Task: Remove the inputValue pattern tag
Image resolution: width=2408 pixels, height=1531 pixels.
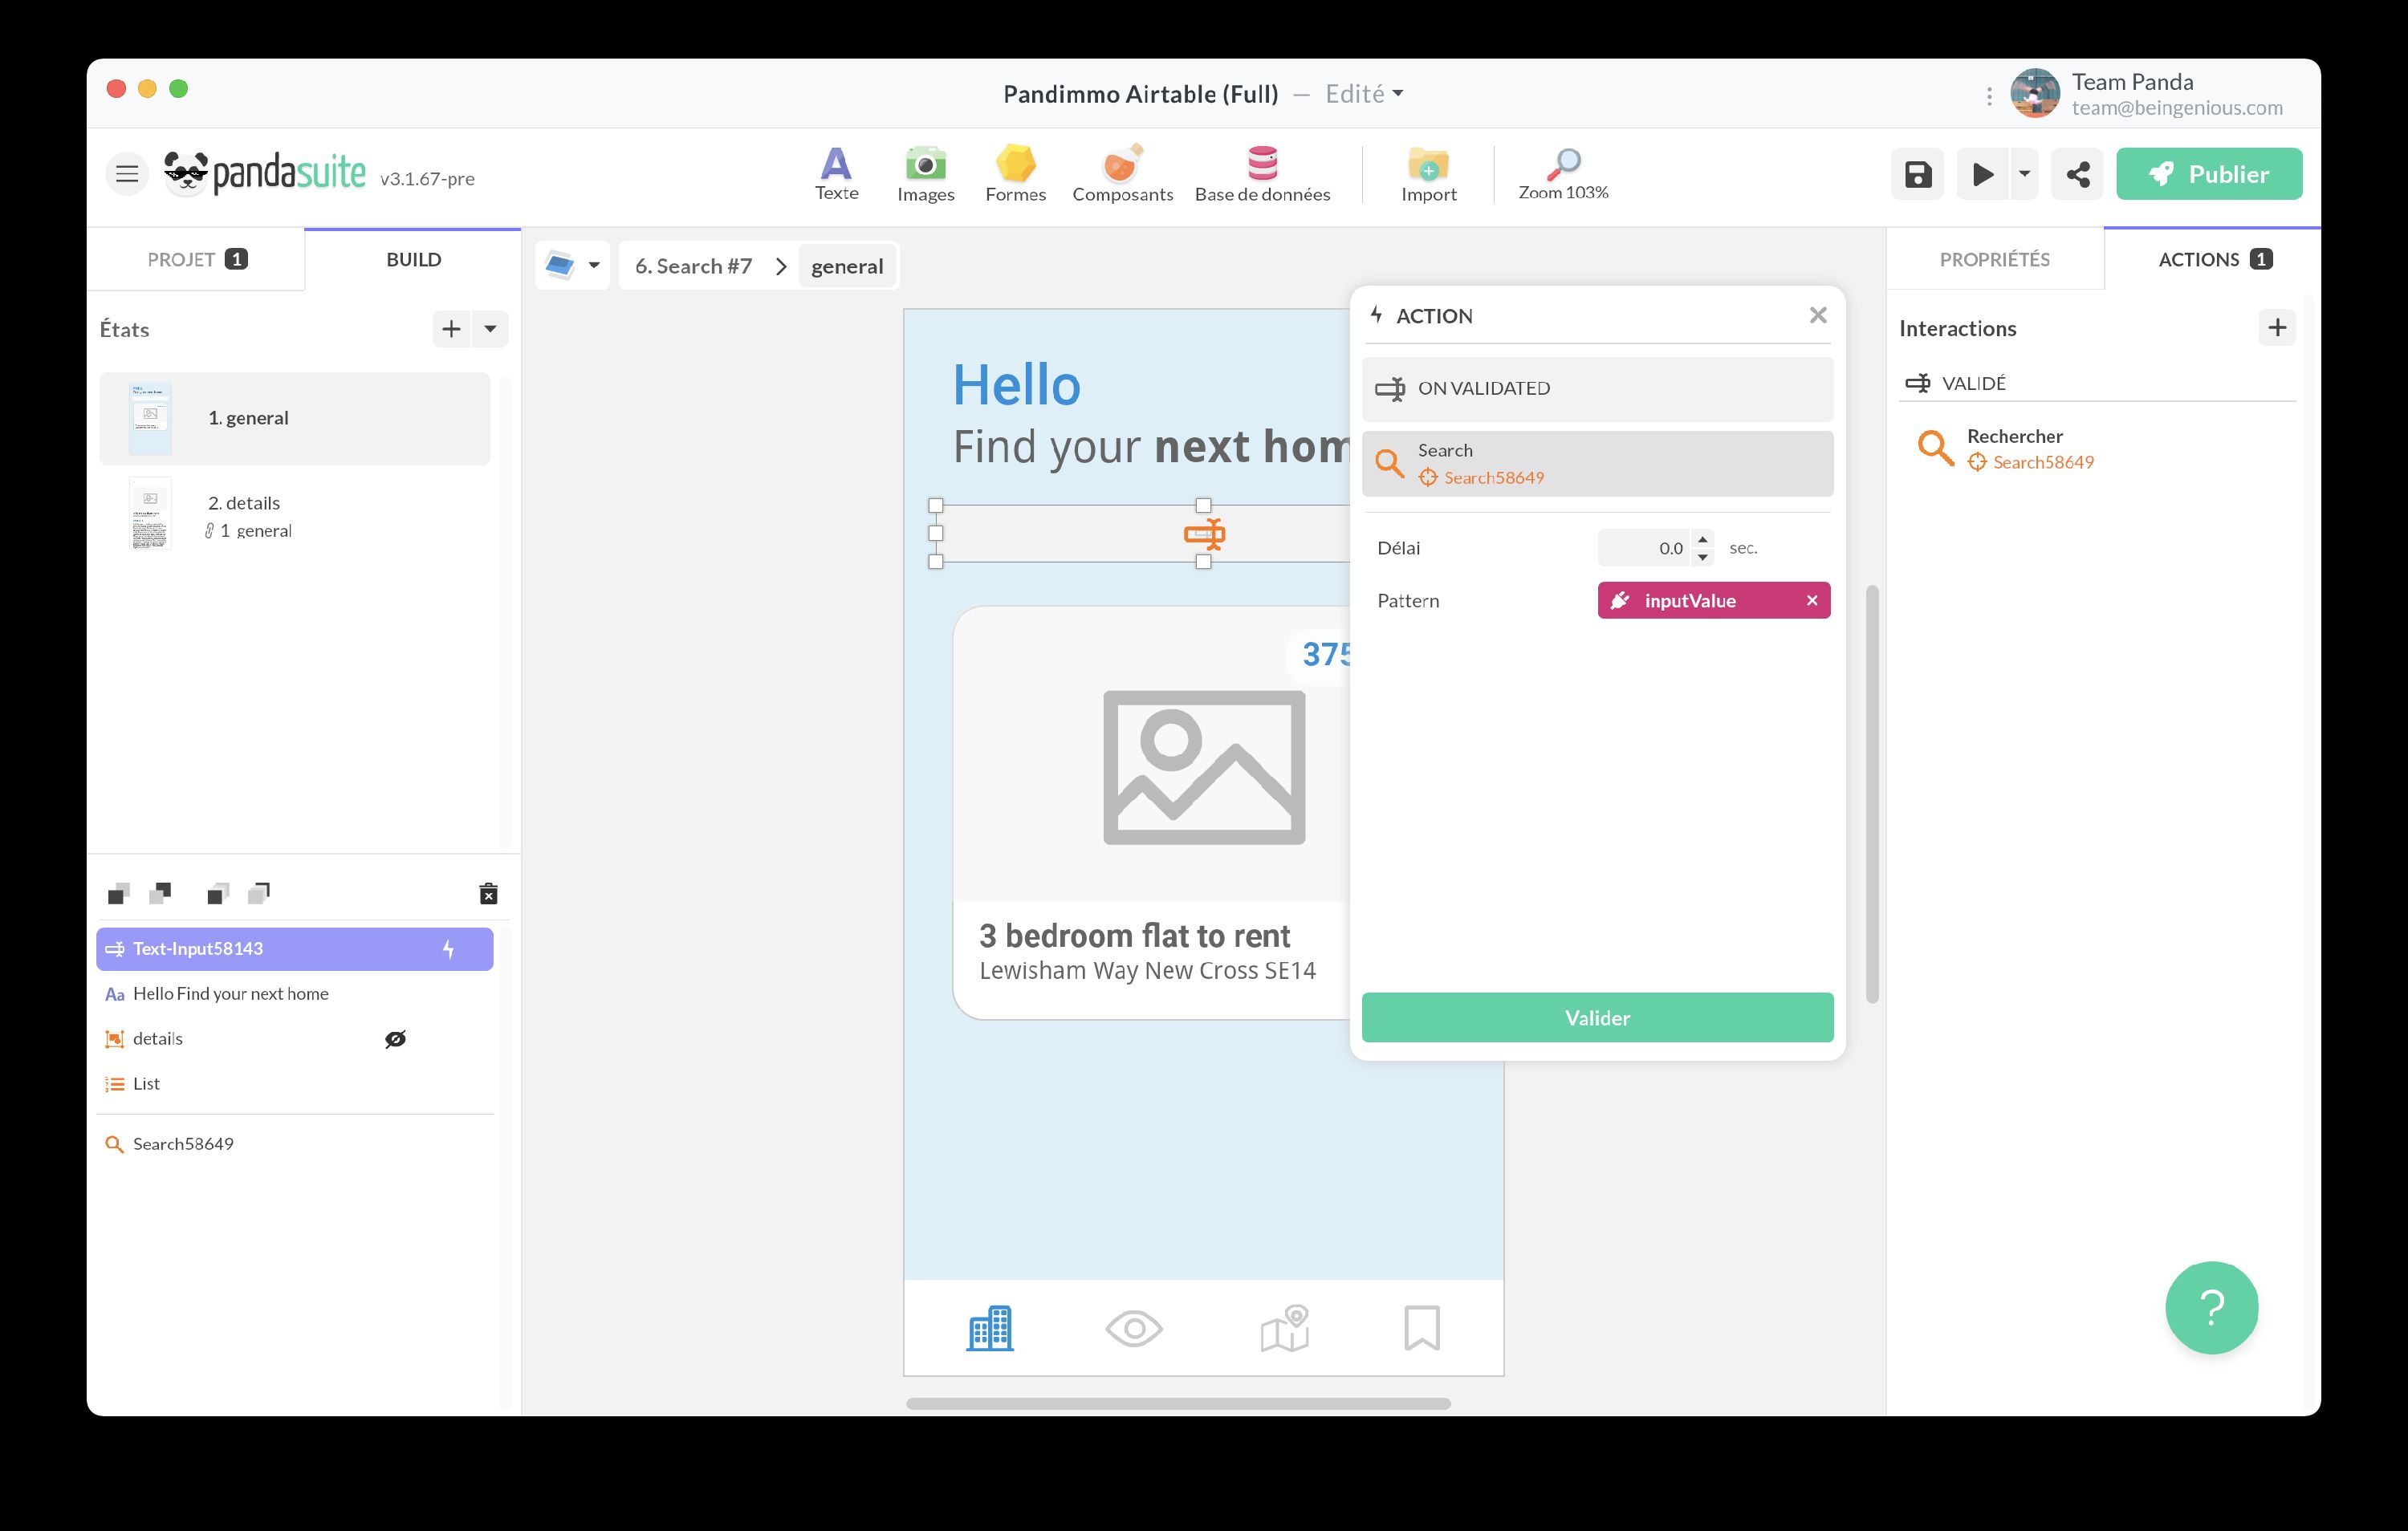Action: coord(1812,600)
